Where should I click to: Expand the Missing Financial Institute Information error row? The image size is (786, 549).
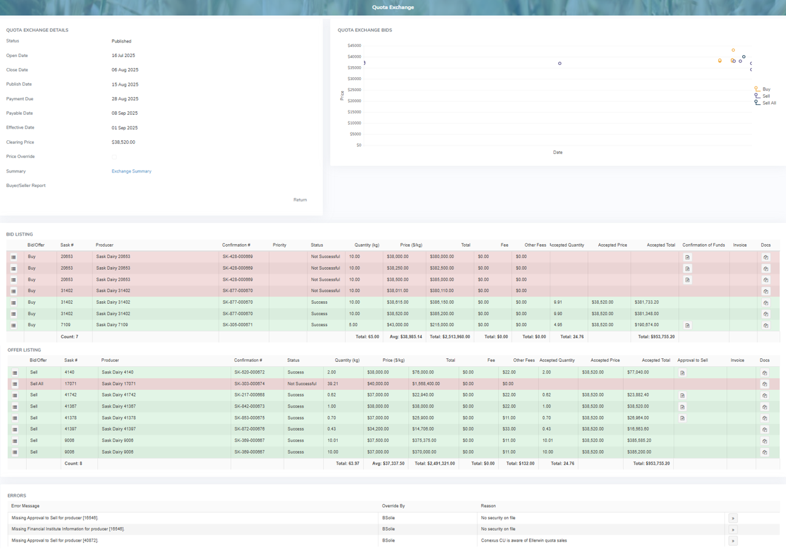click(x=733, y=530)
